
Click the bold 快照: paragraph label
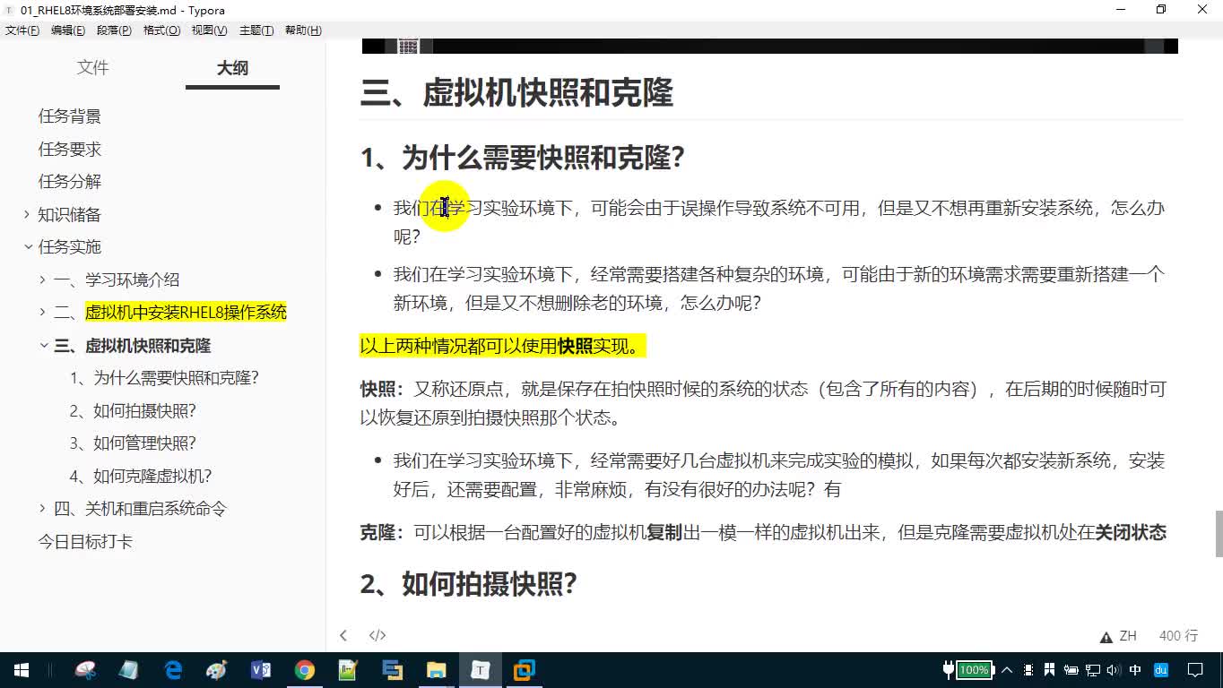coord(382,389)
